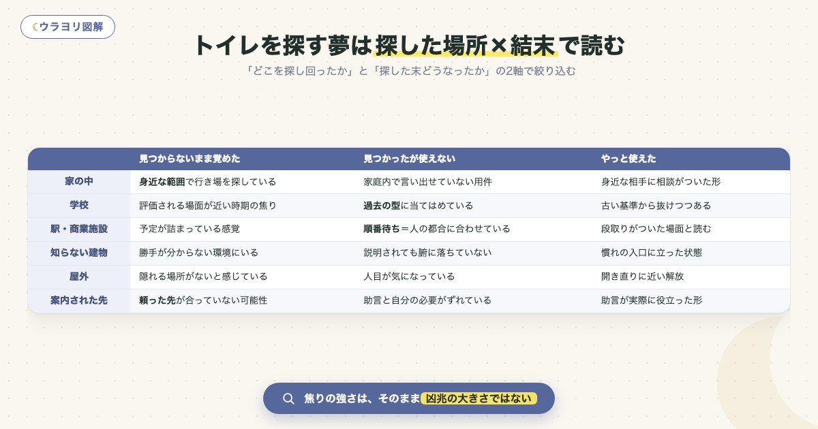Click cell 身近な範囲で行き場を探している

click(x=207, y=182)
